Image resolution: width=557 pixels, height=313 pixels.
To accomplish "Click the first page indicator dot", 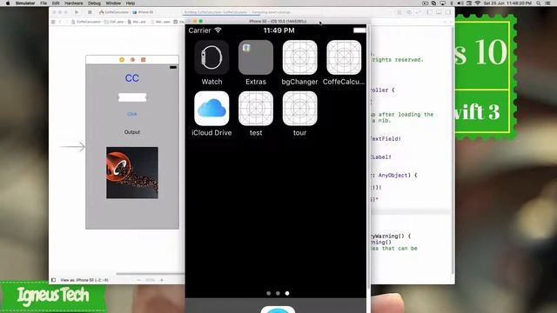I will point(269,294).
